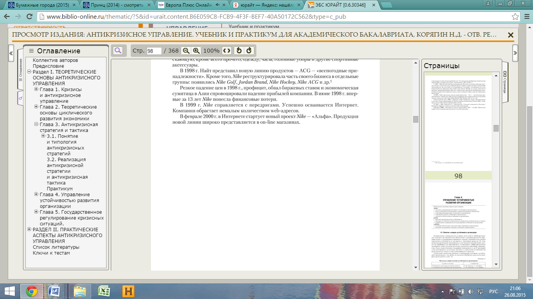Close the book viewer with the X icon
This screenshot has width=533, height=299.
[510, 35]
